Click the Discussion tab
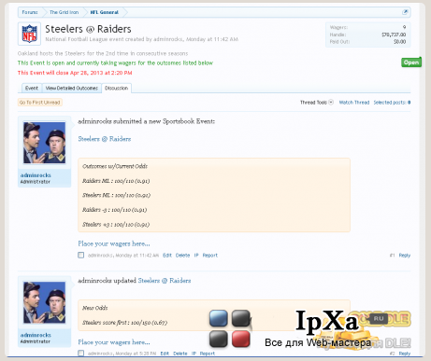The height and width of the screenshot is (361, 431). coord(117,89)
